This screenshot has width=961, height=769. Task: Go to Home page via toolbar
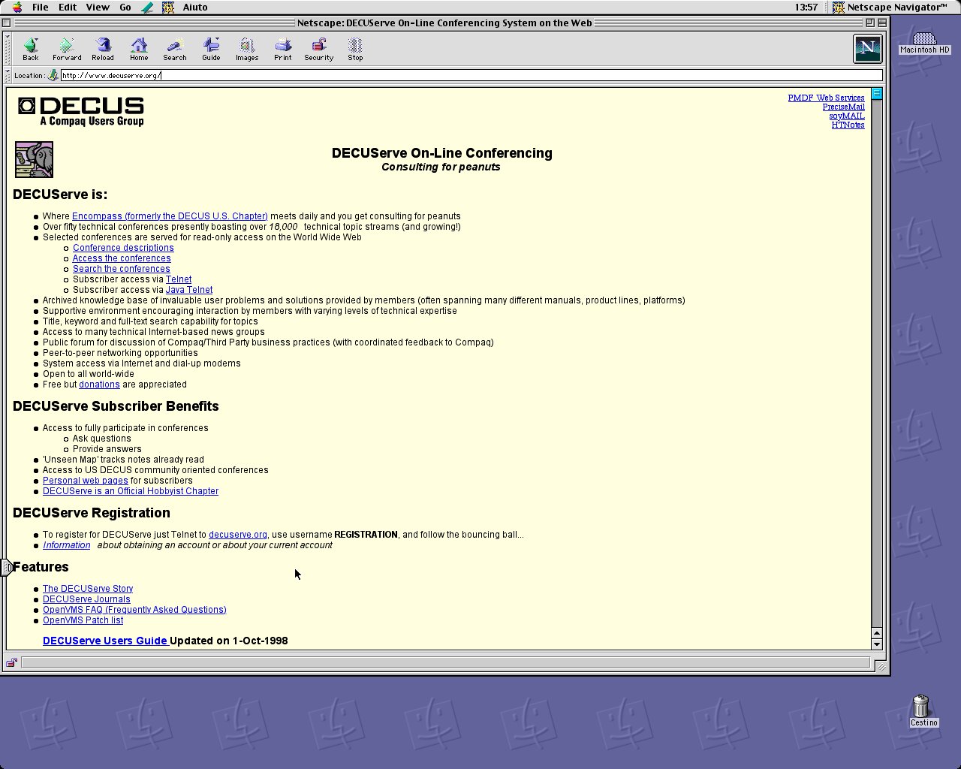pyautogui.click(x=139, y=50)
